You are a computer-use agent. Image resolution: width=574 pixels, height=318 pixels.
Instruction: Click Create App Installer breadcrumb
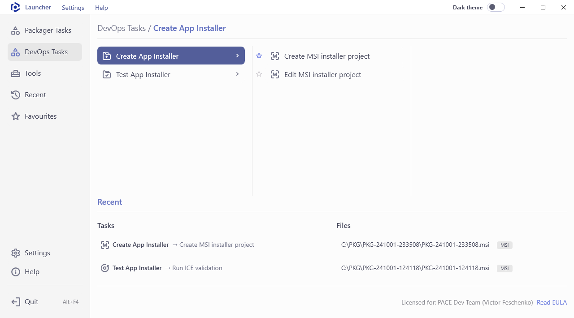click(x=189, y=28)
